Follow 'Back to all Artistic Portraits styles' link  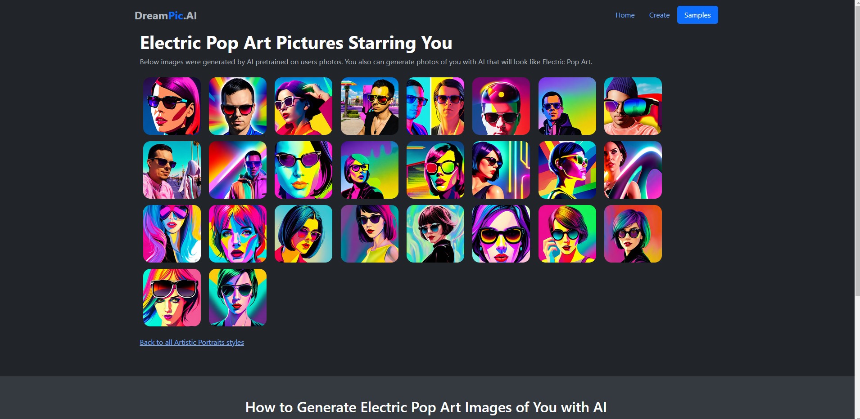click(x=192, y=342)
